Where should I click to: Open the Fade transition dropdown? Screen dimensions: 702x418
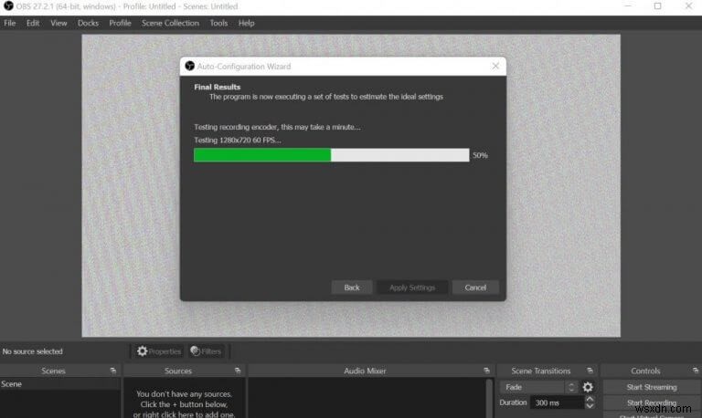[x=539, y=387]
